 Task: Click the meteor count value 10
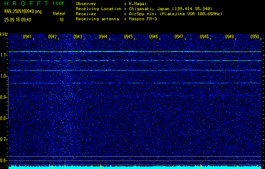(x=62, y=20)
